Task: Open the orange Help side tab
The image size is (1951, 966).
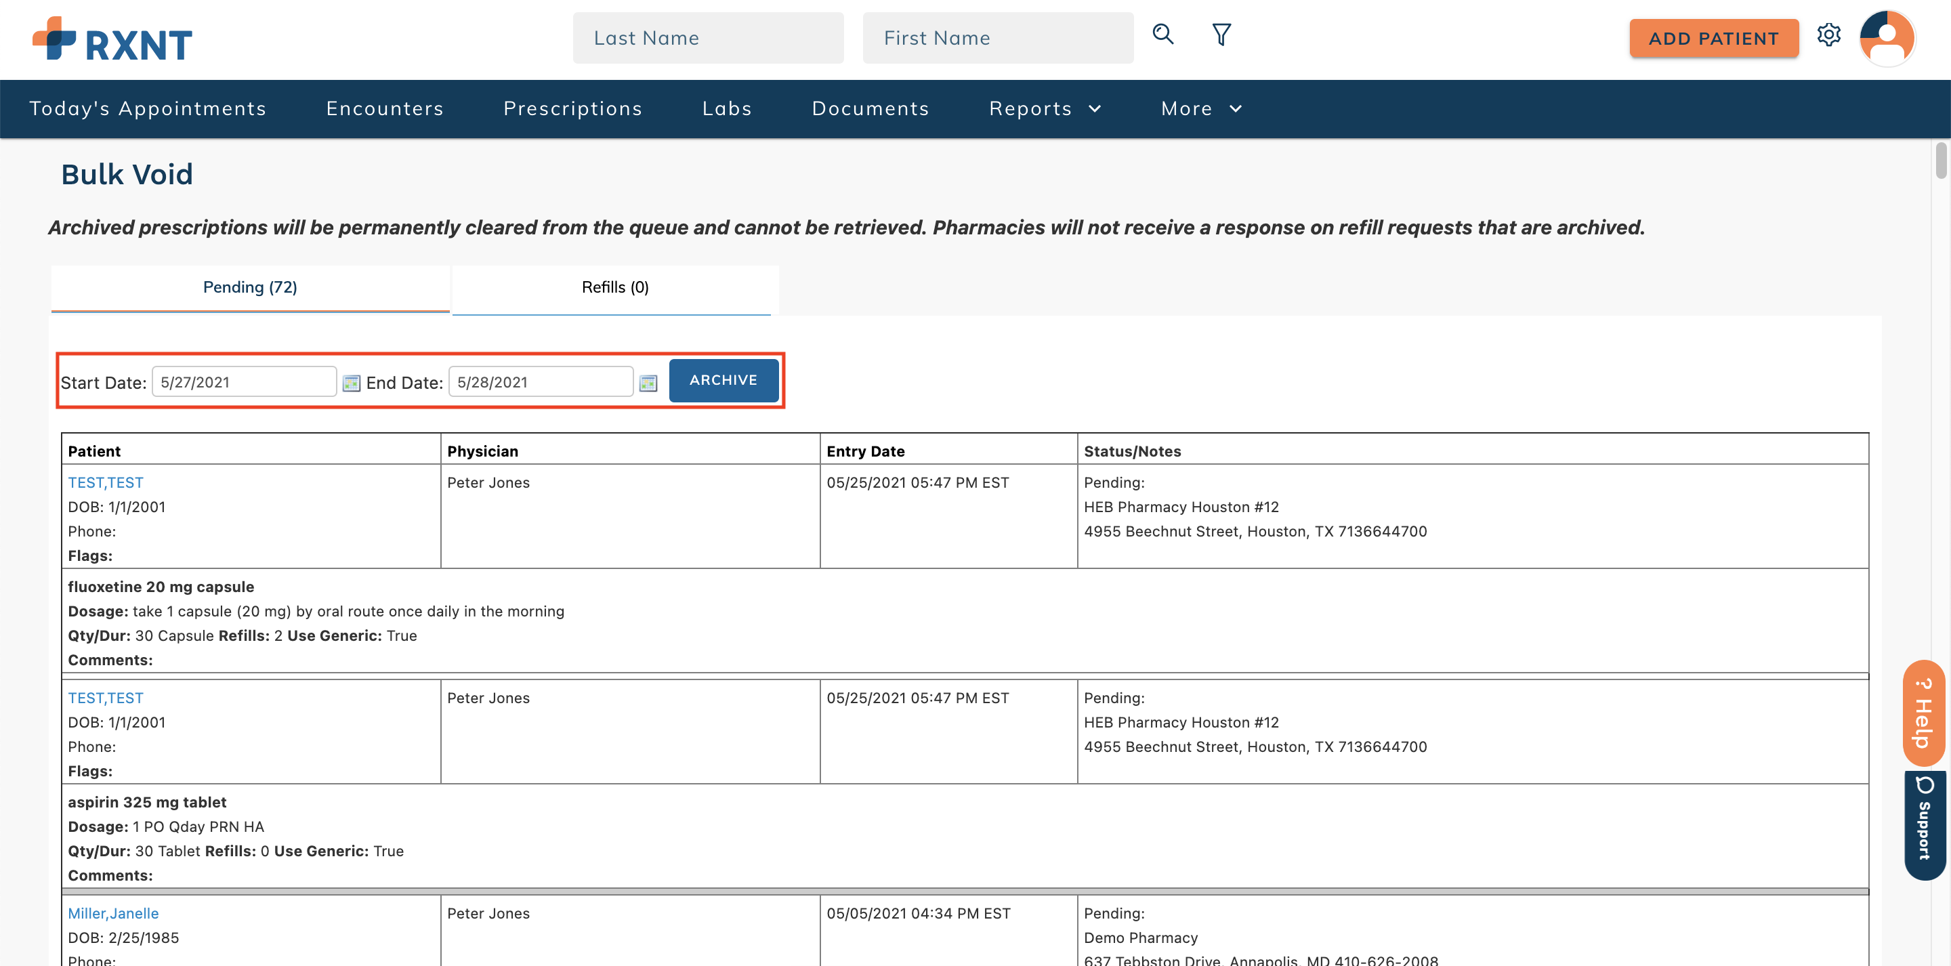Action: tap(1924, 714)
